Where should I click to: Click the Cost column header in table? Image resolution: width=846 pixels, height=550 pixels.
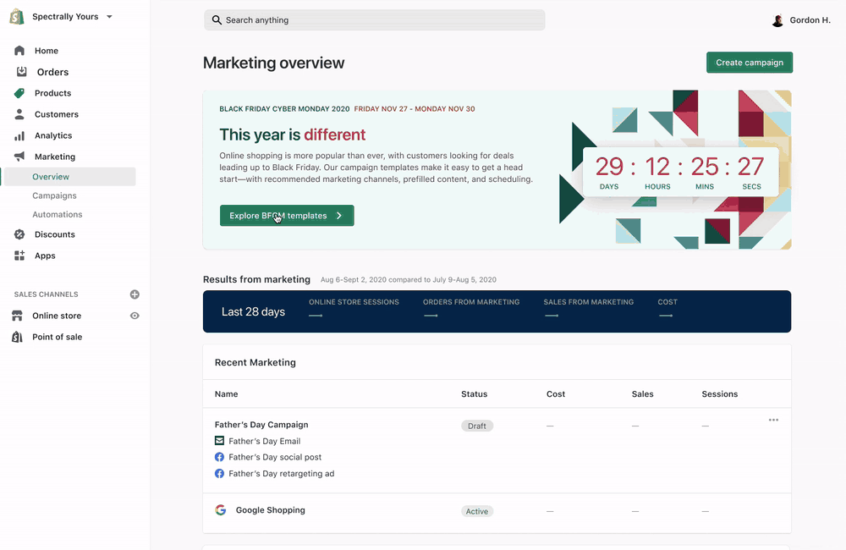tap(556, 394)
